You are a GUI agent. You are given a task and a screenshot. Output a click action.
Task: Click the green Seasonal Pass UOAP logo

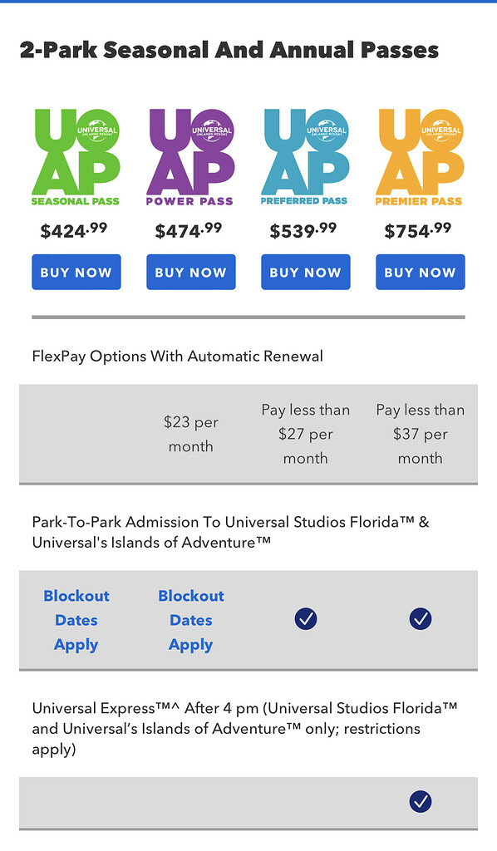click(x=76, y=154)
